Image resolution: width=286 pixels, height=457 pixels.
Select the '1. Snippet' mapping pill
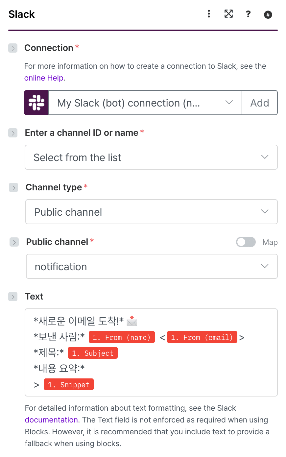(69, 384)
